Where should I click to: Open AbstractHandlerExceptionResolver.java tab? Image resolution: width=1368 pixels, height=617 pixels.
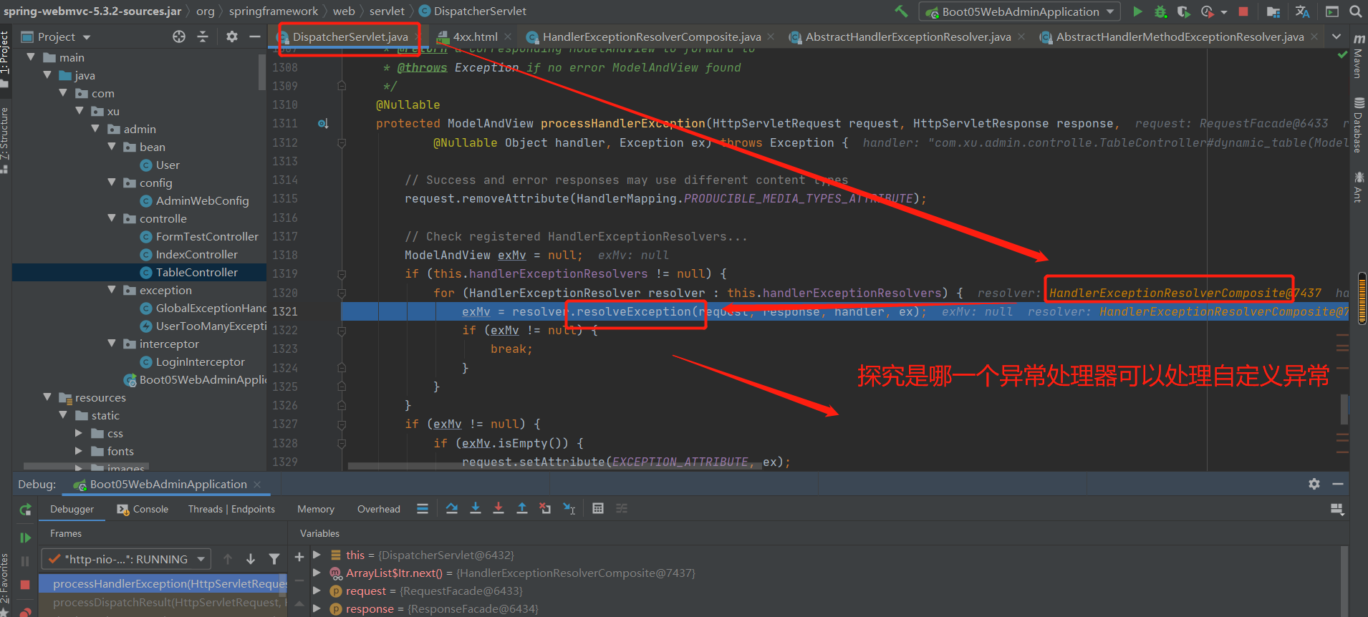click(x=907, y=37)
